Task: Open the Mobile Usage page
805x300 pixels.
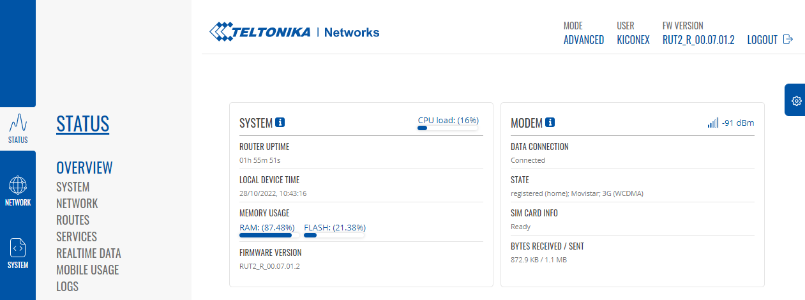Action: (x=87, y=270)
